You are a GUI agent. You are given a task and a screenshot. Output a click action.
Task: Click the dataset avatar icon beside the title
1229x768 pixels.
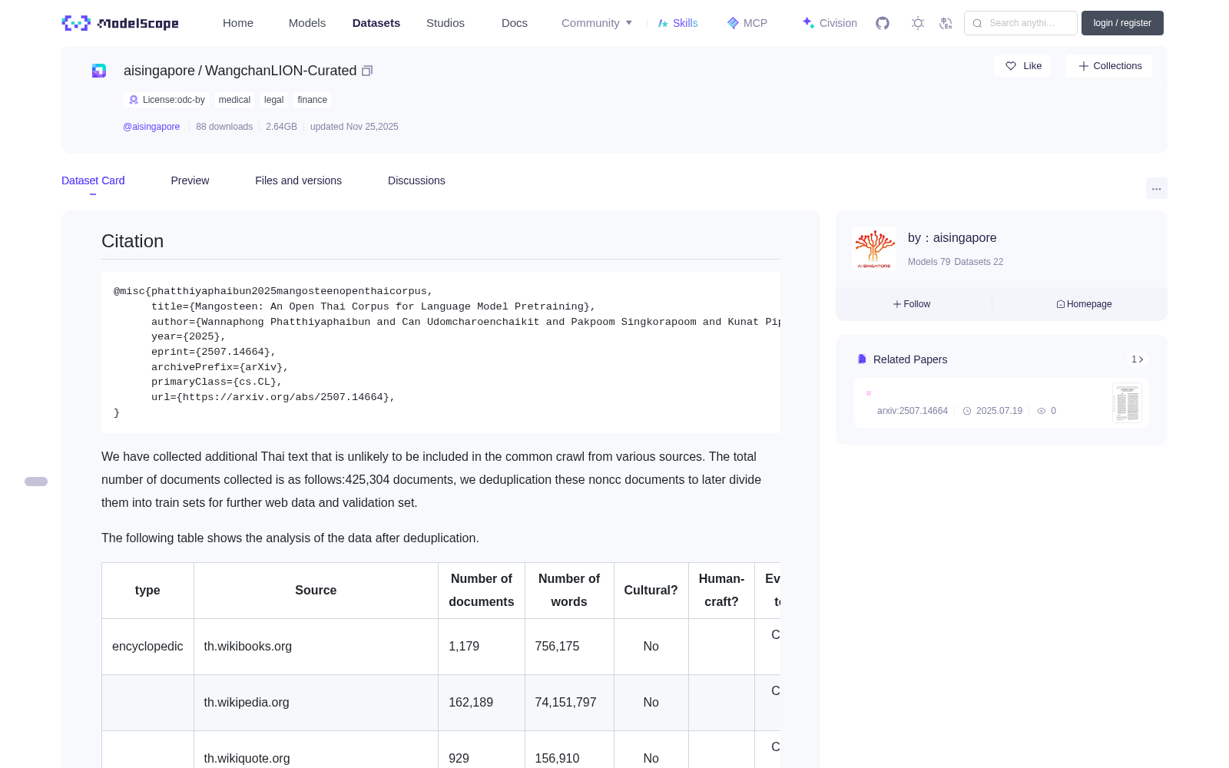(x=99, y=71)
